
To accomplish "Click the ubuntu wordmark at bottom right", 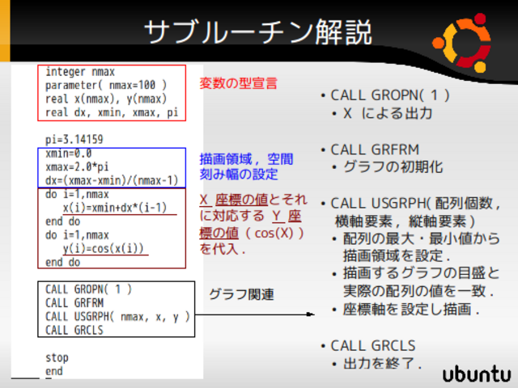I will 477,373.
